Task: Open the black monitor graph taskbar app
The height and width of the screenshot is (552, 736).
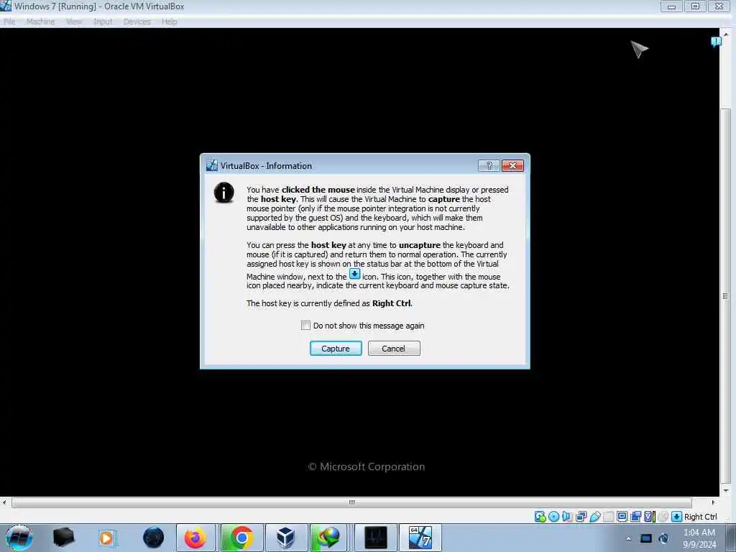Action: tap(375, 538)
